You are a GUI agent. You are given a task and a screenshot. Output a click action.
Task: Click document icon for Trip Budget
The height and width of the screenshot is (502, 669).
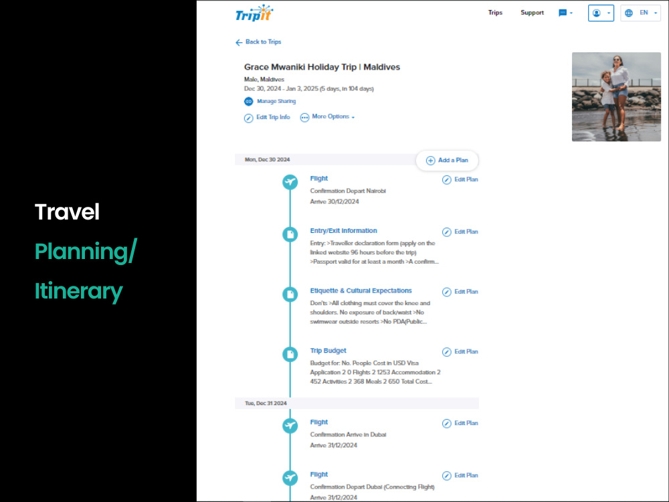click(x=290, y=354)
